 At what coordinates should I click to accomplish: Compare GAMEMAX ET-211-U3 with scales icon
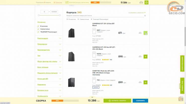pyautogui.click(x=140, y=33)
